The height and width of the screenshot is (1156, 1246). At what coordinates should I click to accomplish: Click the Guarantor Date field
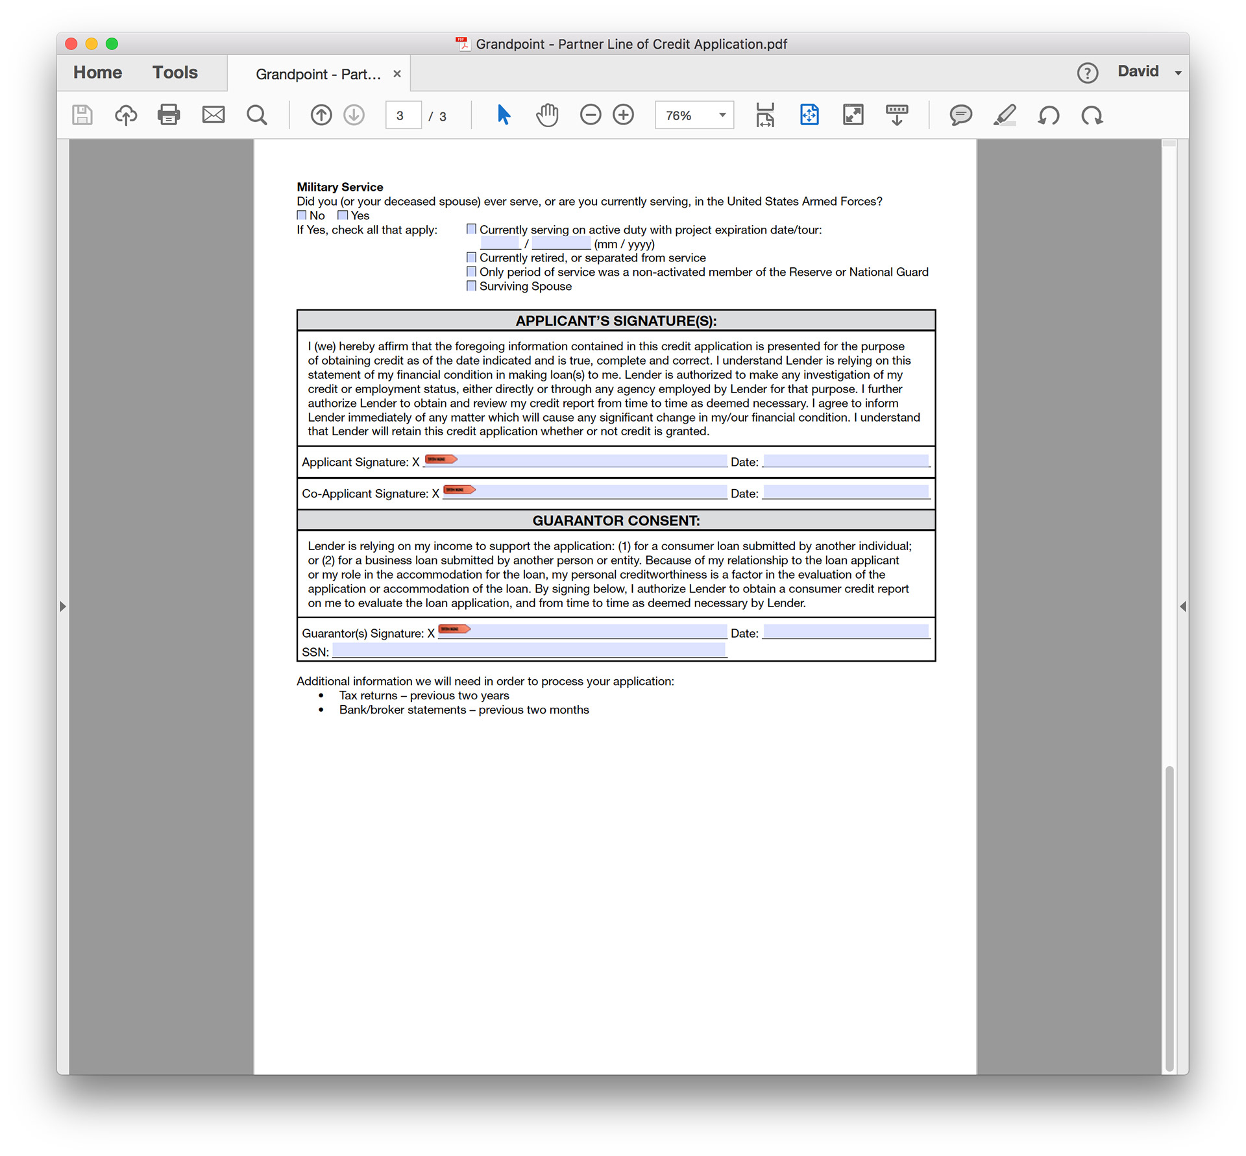(846, 631)
